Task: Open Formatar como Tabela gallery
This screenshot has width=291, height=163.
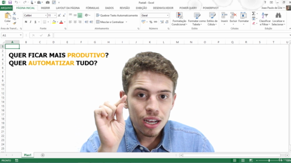Action: 197,19
